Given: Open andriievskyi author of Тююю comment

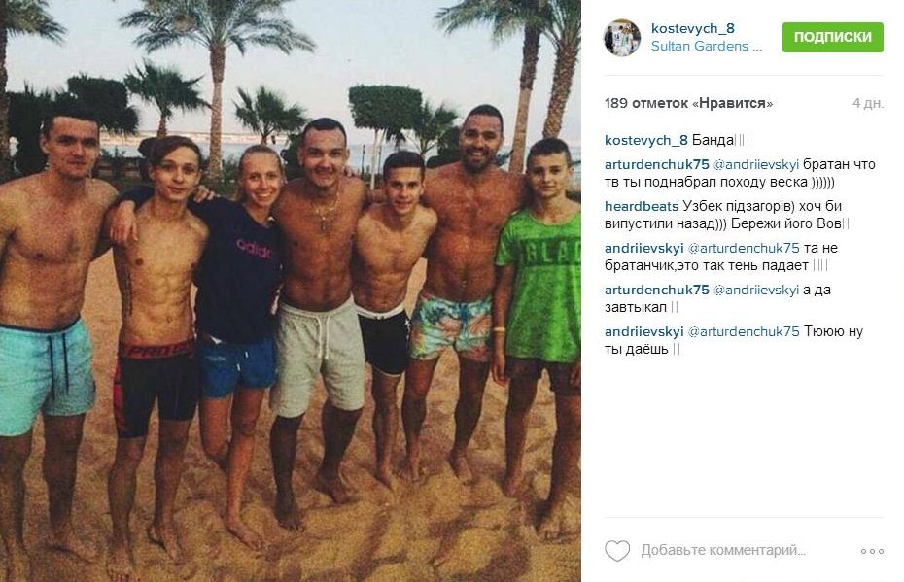Looking at the screenshot, I should (644, 331).
